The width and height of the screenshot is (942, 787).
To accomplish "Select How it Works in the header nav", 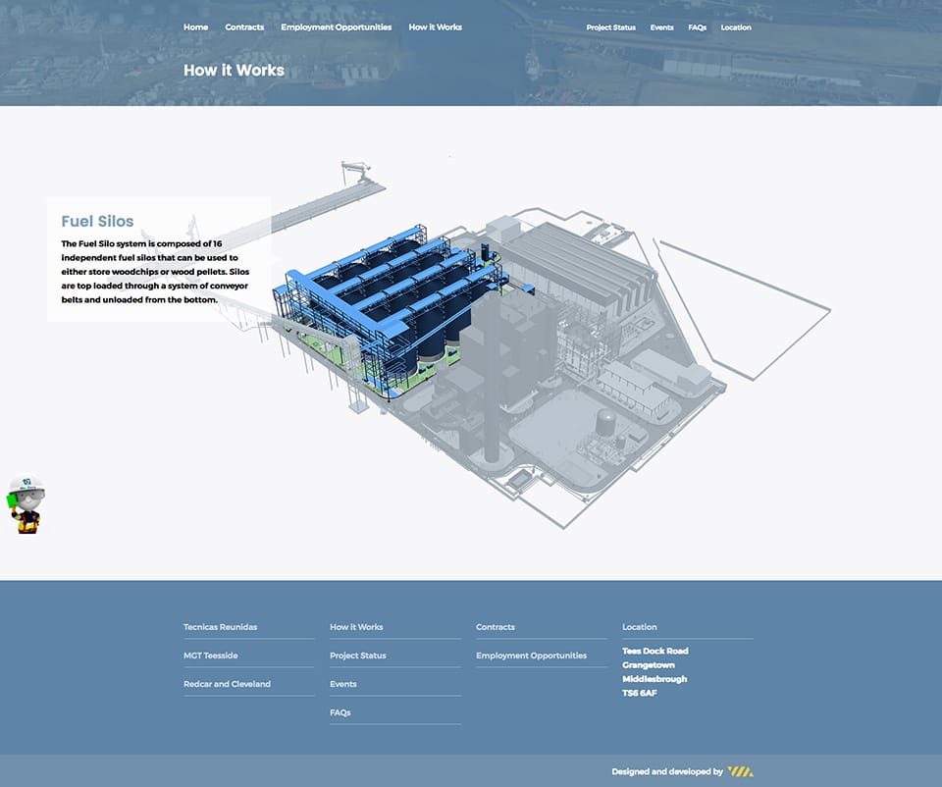I will (x=435, y=27).
